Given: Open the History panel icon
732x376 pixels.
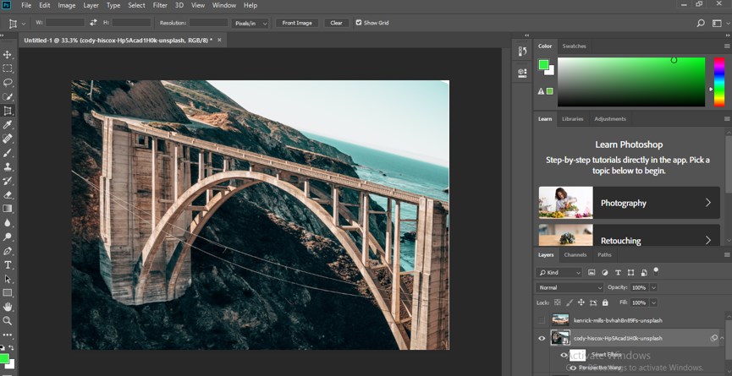Looking at the screenshot, I should click(x=522, y=52).
